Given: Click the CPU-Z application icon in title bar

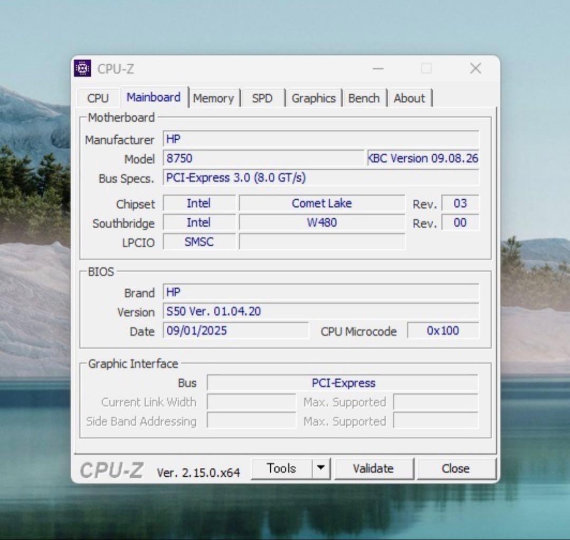Looking at the screenshot, I should click(82, 69).
